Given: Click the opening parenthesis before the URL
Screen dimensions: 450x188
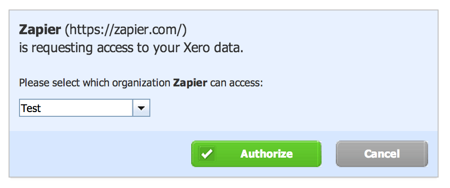Looking at the screenshot, I should click(67, 30).
